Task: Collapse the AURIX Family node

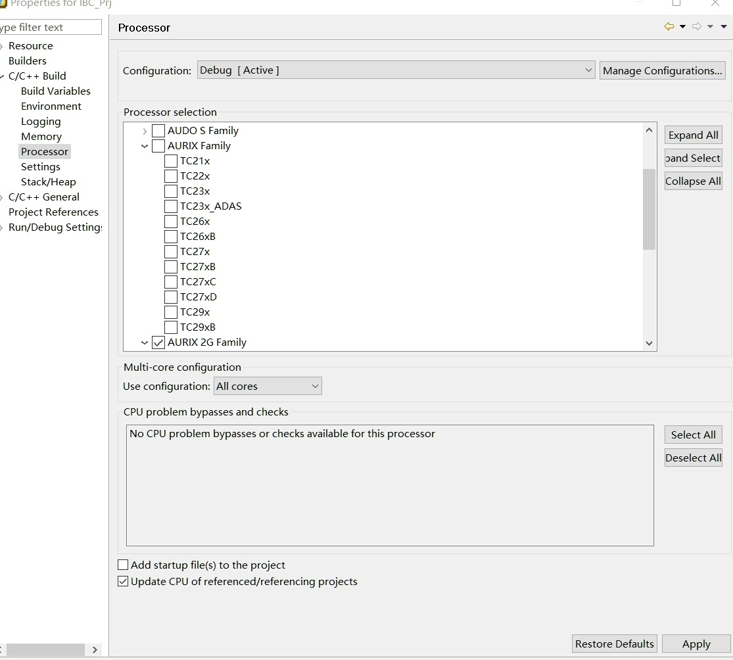Action: [x=145, y=146]
